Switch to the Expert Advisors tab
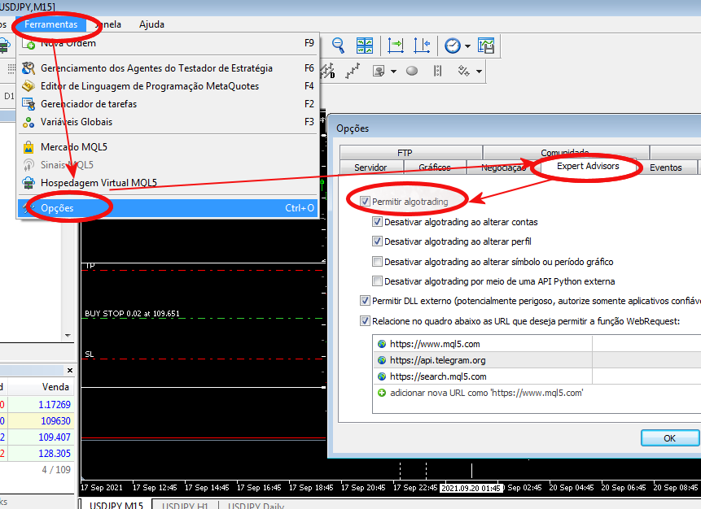 pos(588,166)
